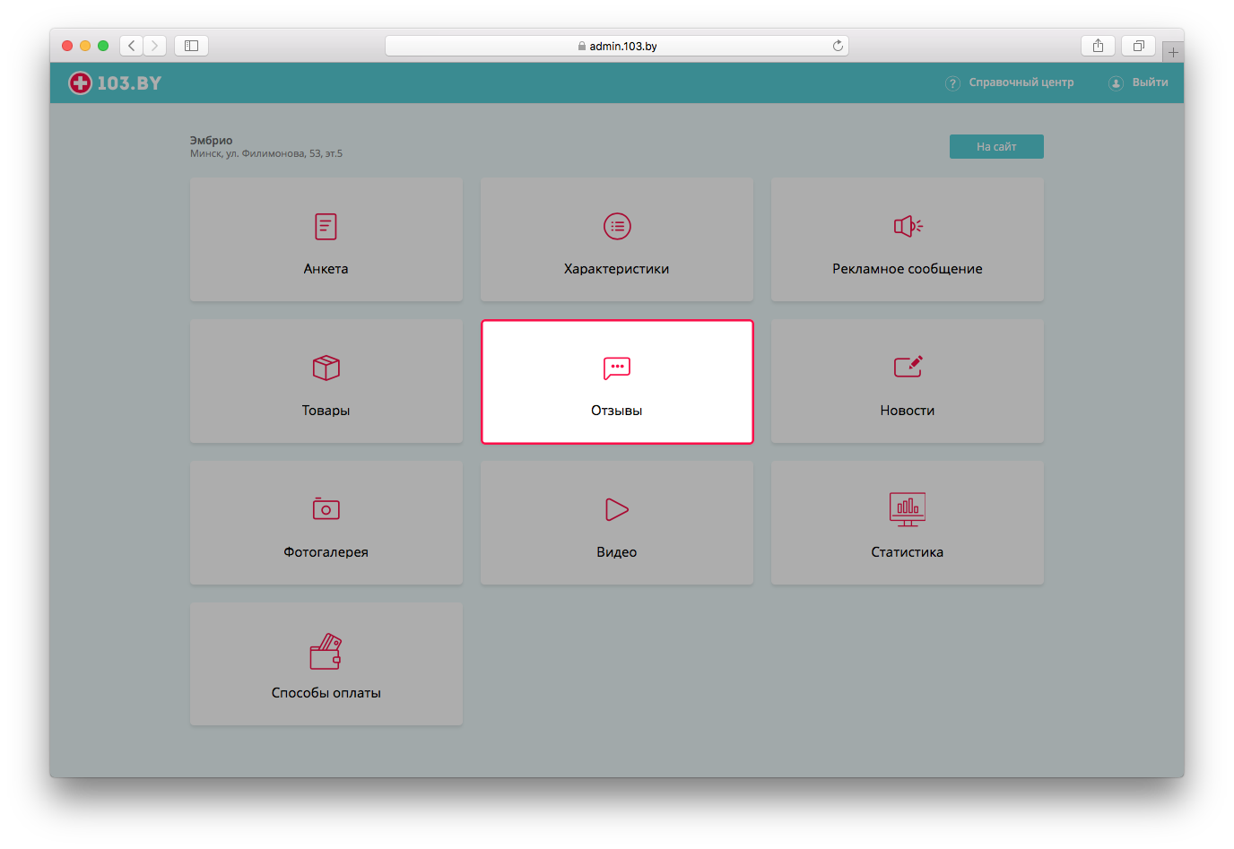Click the Рекламное сообщение megaphone icon
Screen dimensions: 1234x849
point(908,226)
